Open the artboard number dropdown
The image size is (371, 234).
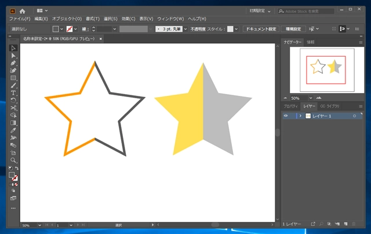click(x=71, y=225)
